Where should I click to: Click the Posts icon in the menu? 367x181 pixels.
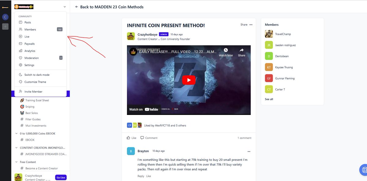[x=20, y=22]
